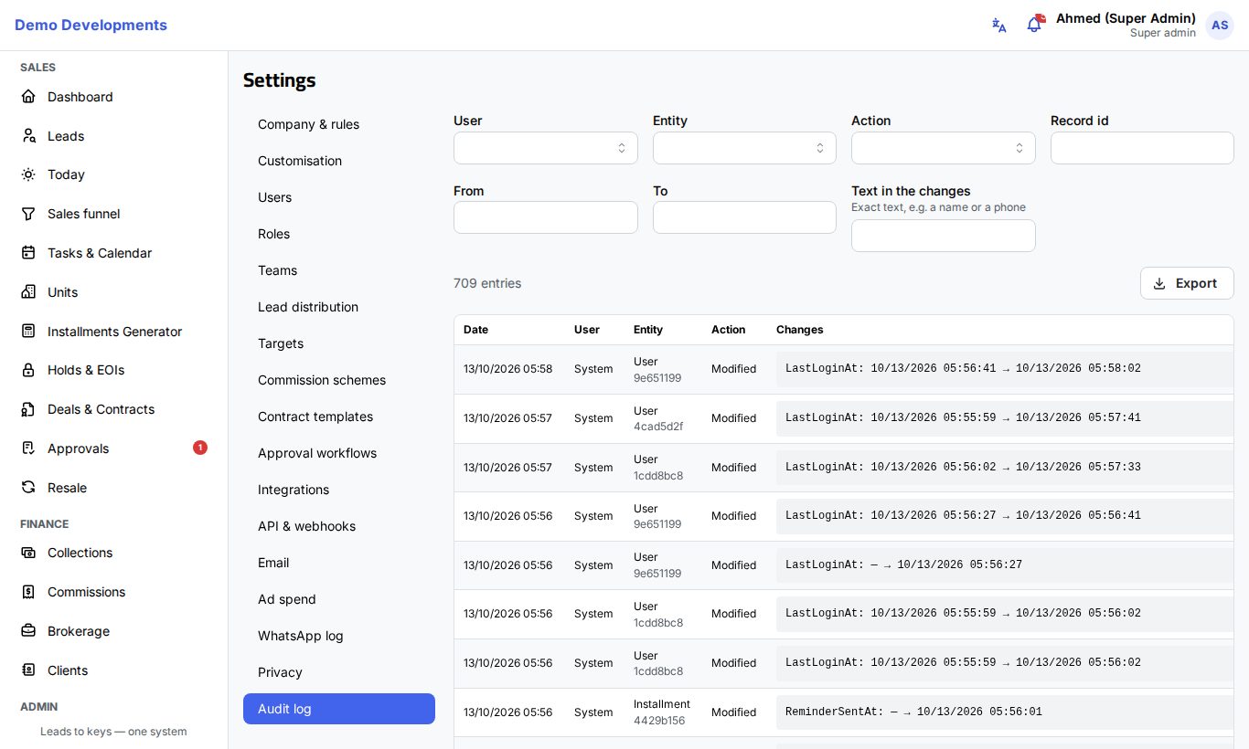Screen dimensions: 1249x749
Task: Open the Sales funnel filter icon
Action: (28, 214)
